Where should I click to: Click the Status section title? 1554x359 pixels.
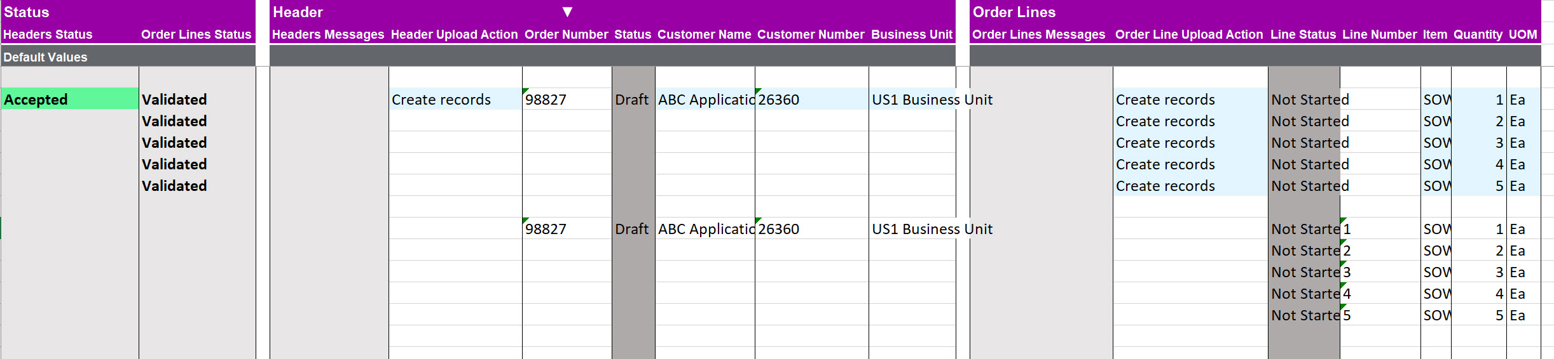27,12
